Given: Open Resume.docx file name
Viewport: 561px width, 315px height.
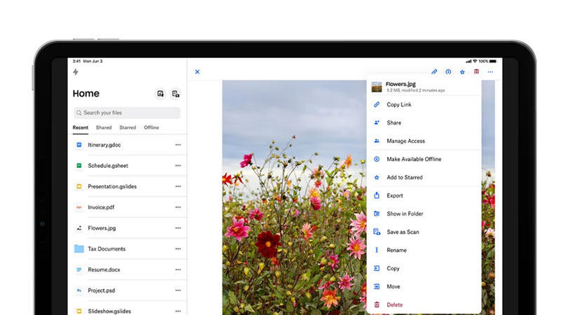Looking at the screenshot, I should click(x=104, y=269).
